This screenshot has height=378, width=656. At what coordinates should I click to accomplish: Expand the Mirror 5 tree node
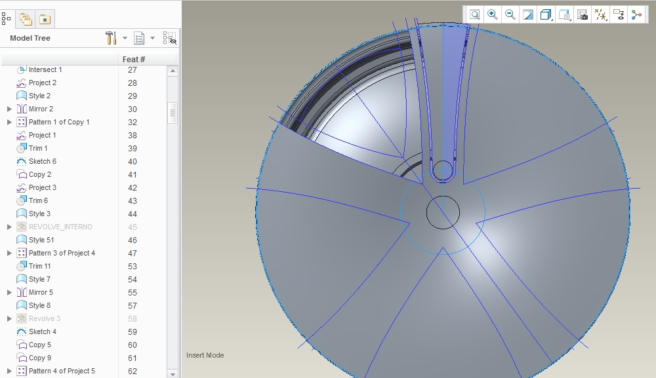click(9, 292)
